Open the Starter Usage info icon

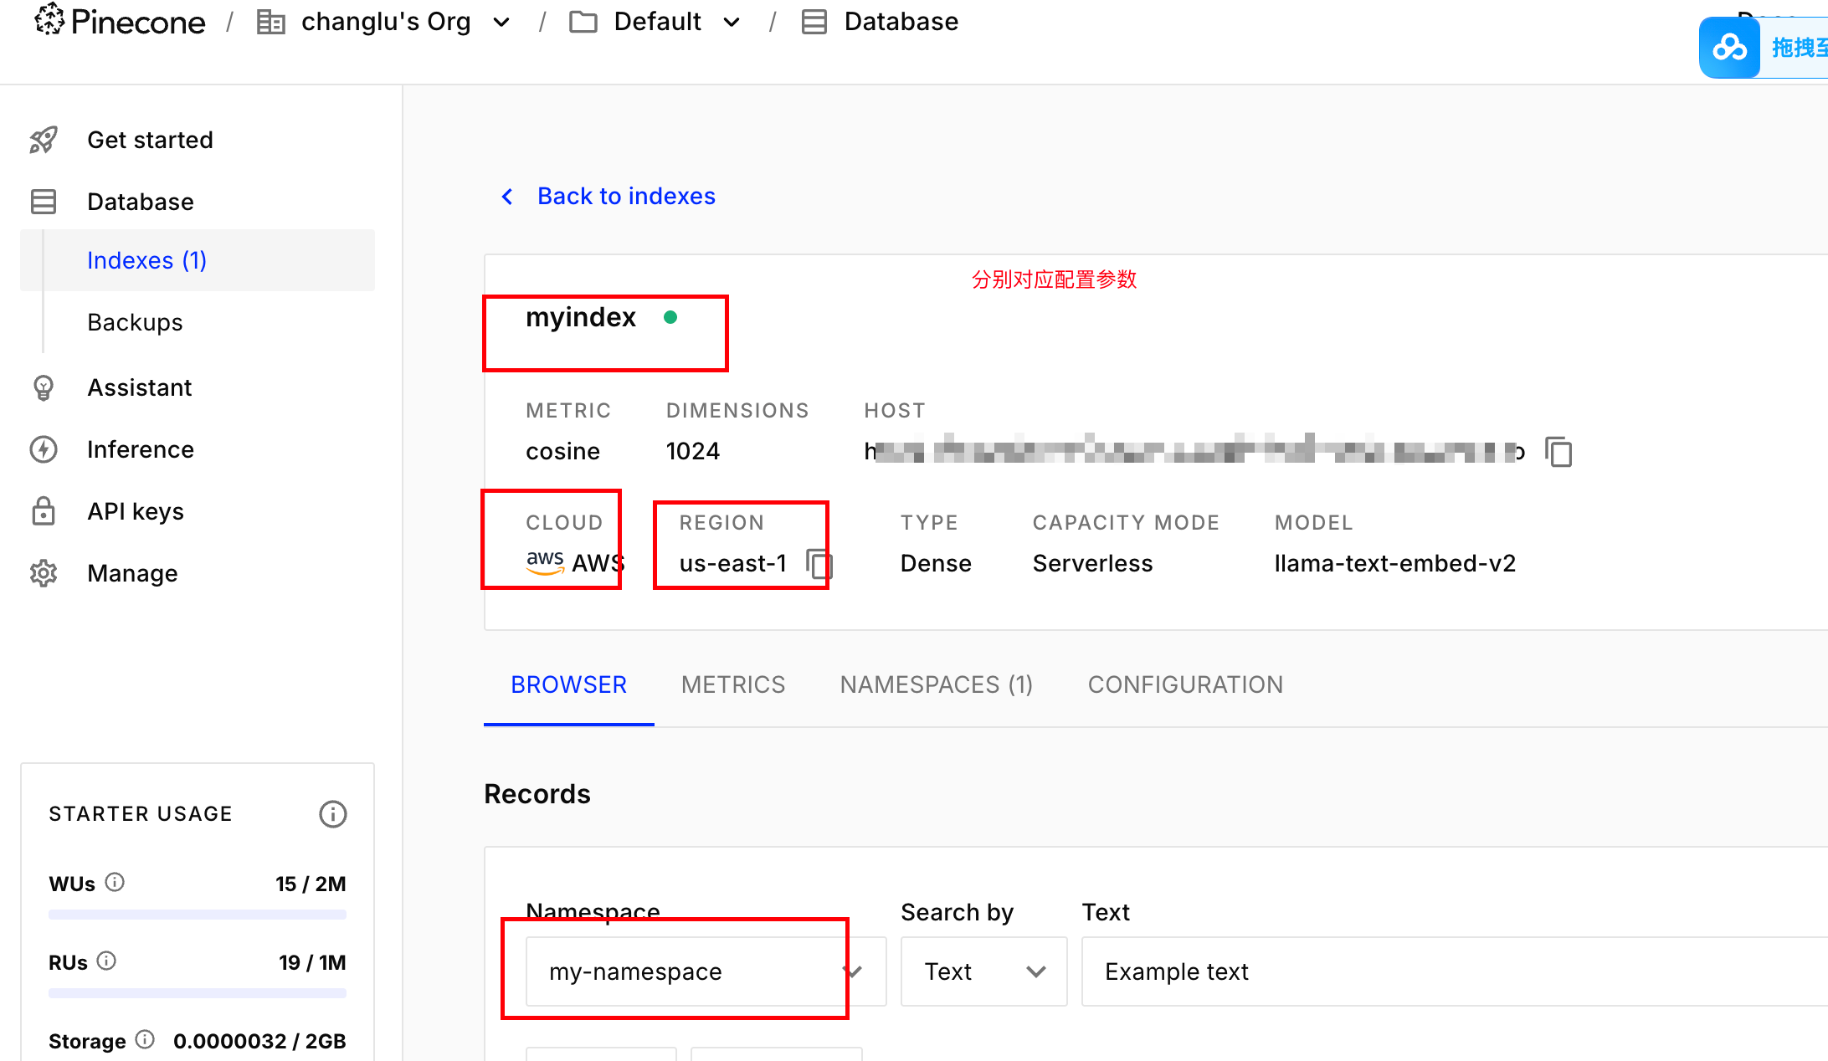point(333,814)
